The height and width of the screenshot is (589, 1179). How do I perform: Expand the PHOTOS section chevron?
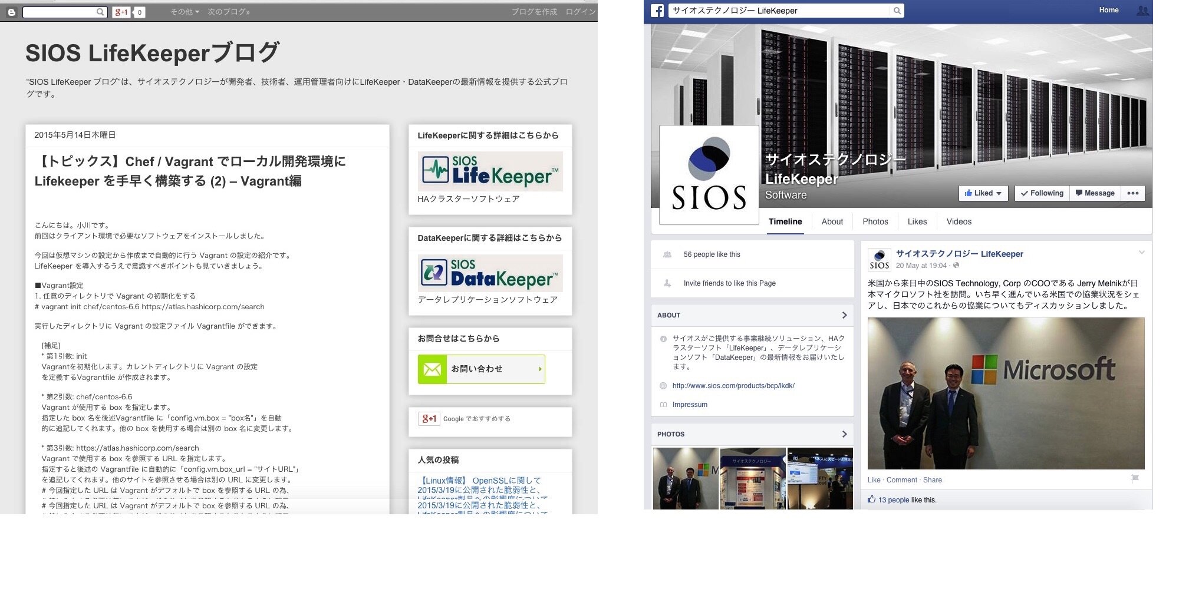844,434
